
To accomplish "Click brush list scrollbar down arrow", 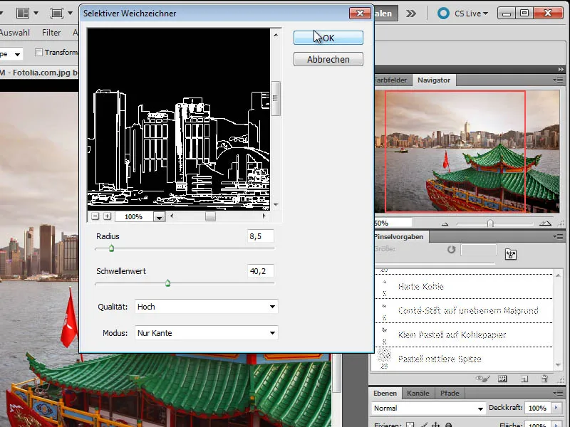I will [x=558, y=365].
